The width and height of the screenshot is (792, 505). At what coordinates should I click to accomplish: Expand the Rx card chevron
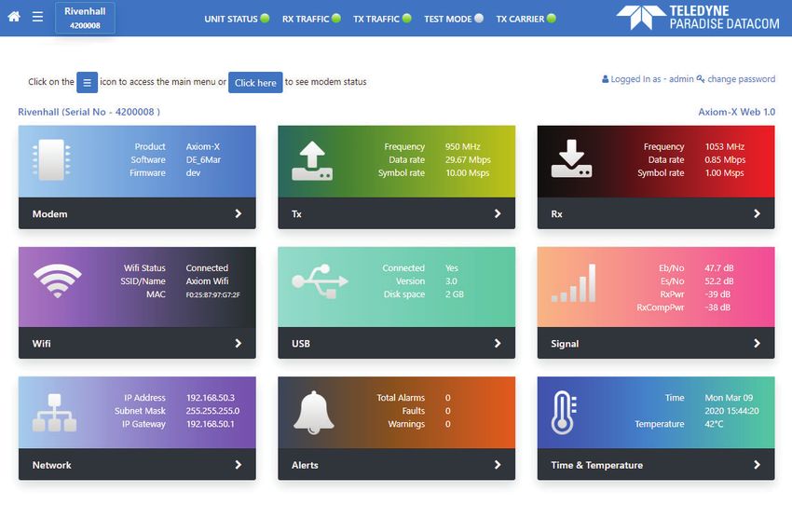point(757,213)
